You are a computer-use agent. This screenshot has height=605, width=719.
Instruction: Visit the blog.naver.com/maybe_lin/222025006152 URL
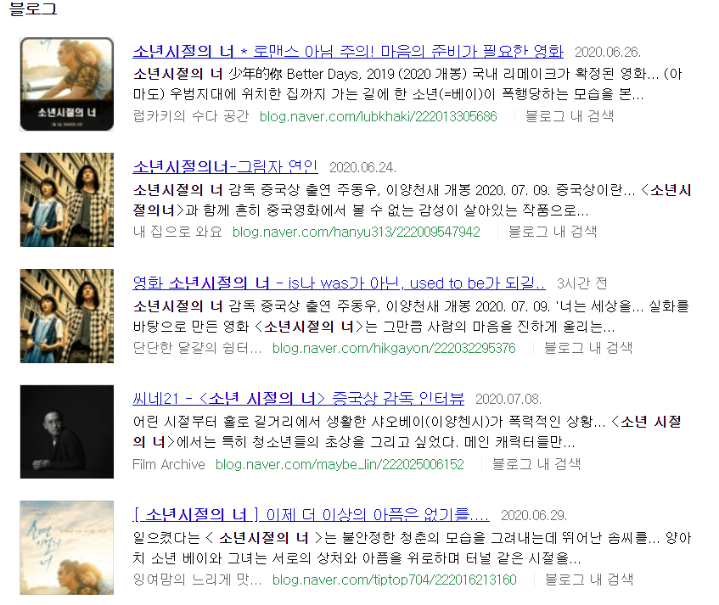pos(340,464)
